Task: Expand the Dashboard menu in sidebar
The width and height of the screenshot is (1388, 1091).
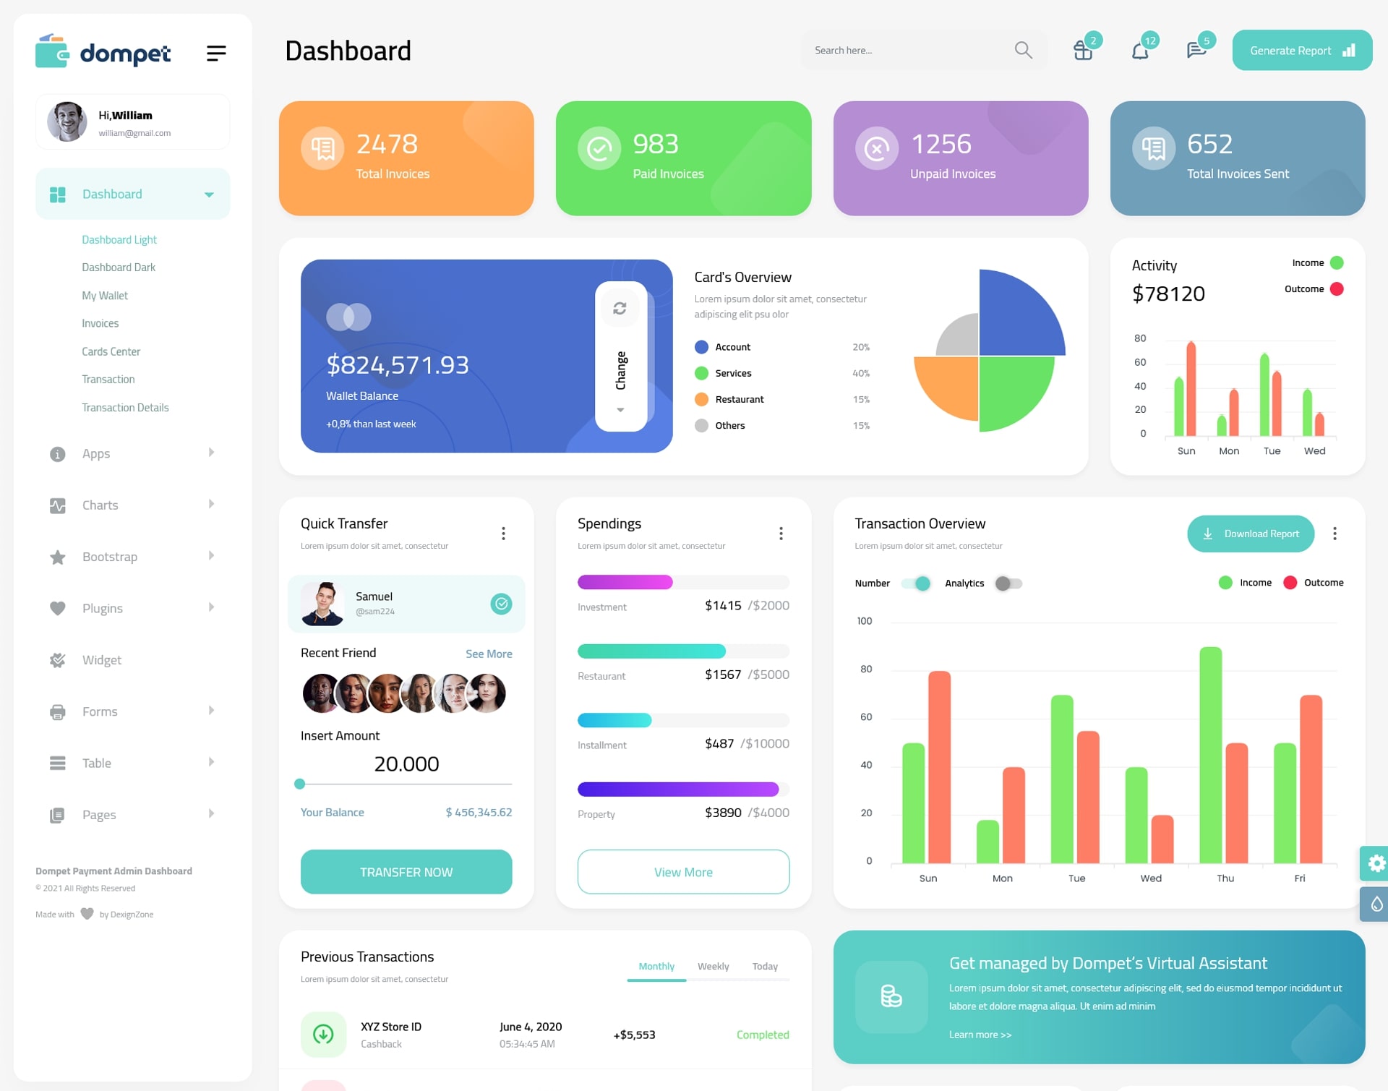Action: coord(206,194)
